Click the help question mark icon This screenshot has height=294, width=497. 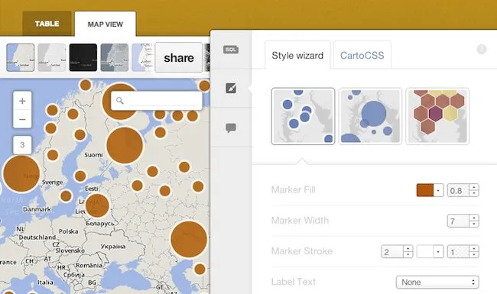(x=482, y=50)
